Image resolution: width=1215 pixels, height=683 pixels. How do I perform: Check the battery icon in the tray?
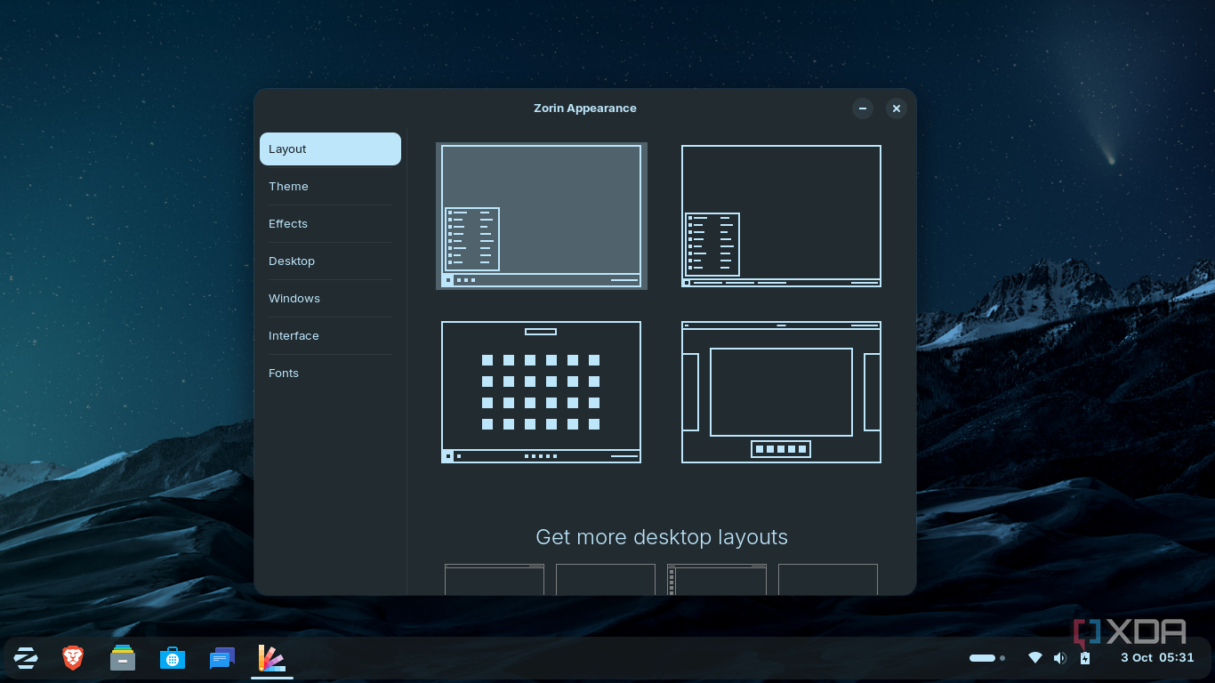tap(1084, 658)
